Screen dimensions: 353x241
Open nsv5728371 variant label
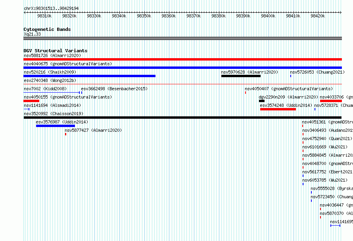pos(334,105)
